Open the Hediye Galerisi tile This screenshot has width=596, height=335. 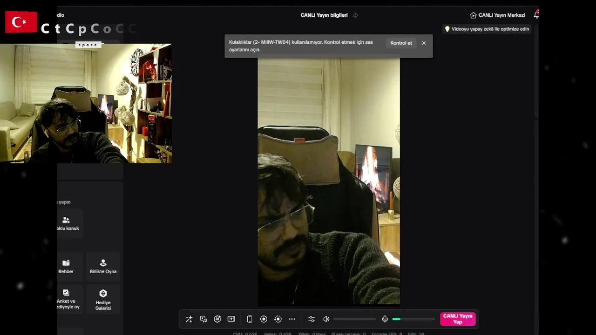tap(103, 299)
